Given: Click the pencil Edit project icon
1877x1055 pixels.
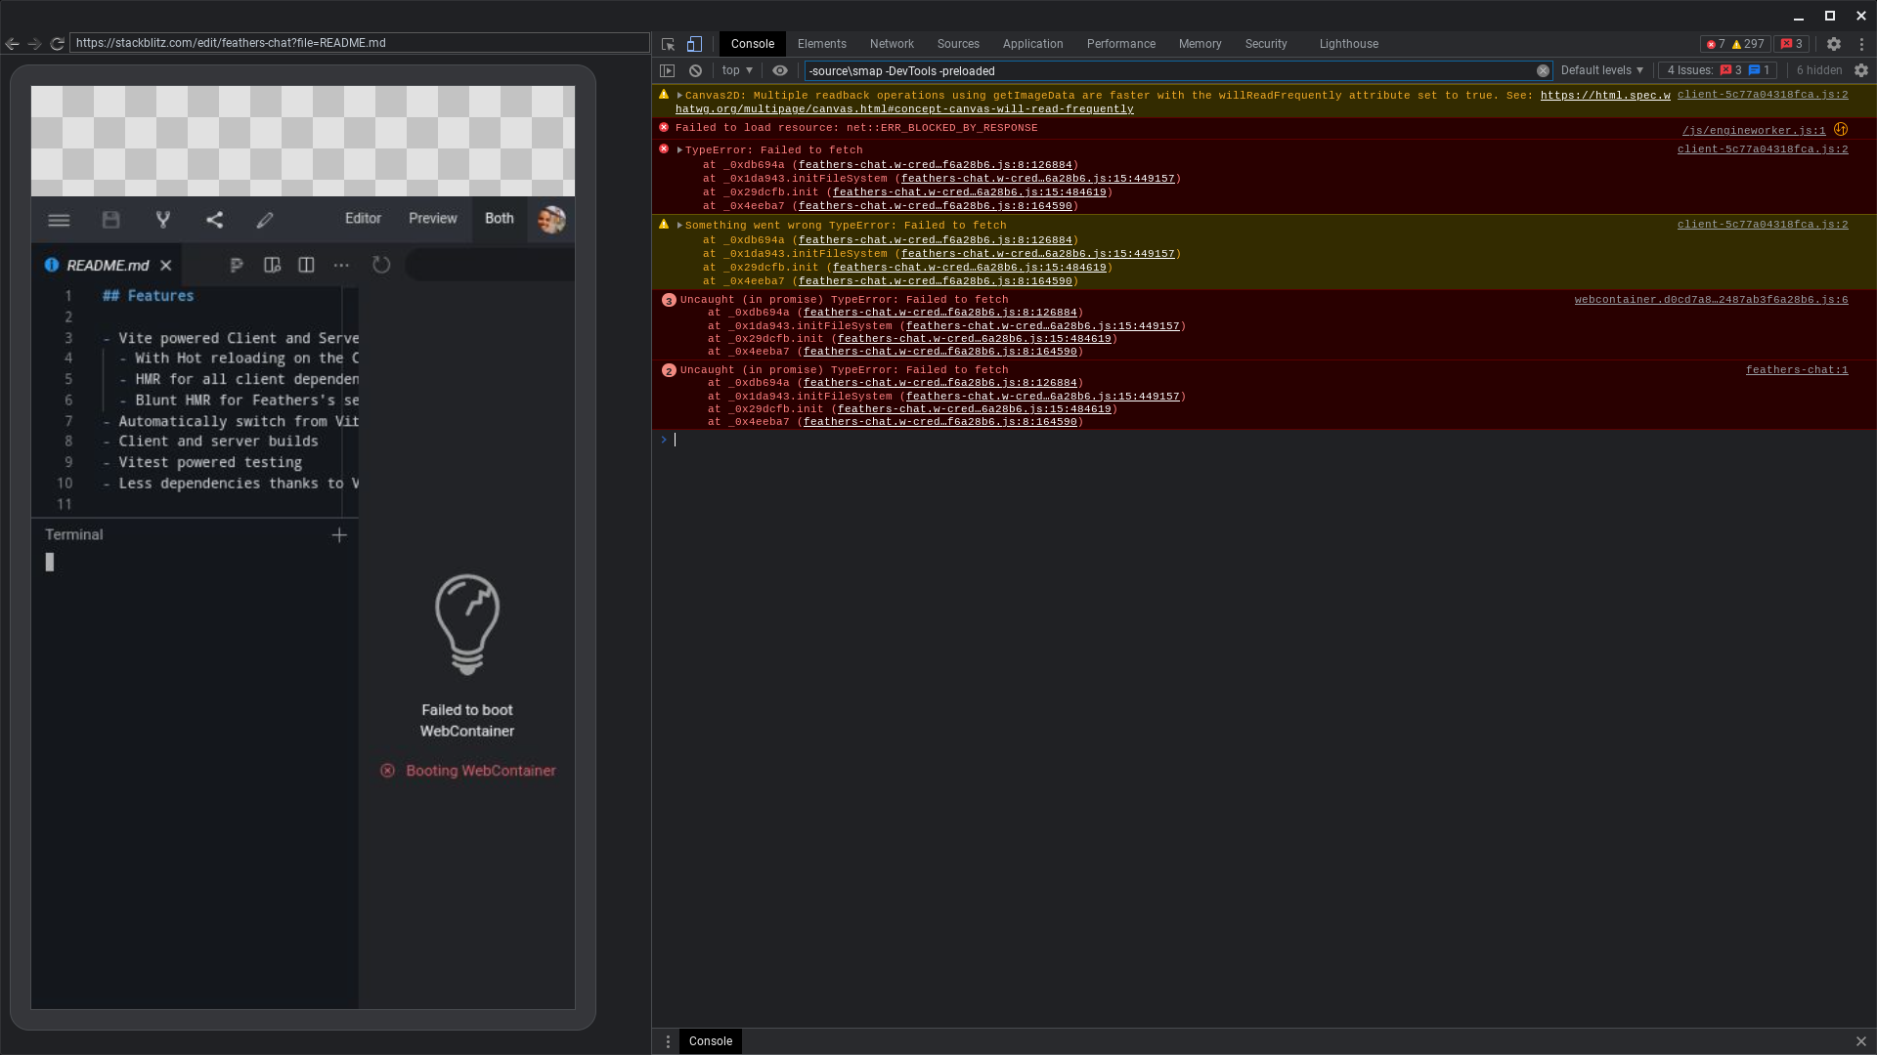Looking at the screenshot, I should [x=265, y=220].
